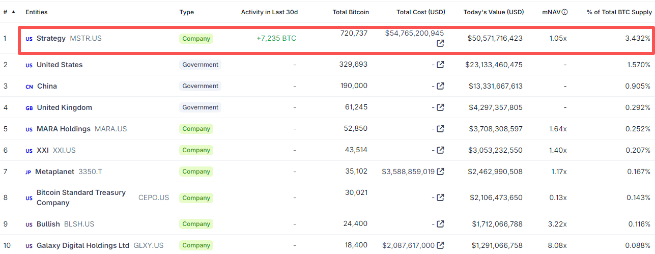Image resolution: width=655 pixels, height=254 pixels.
Task: Click the 43,514 bitcoin held by XXI
Action: (x=356, y=150)
